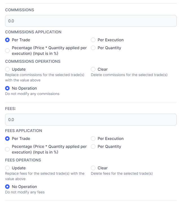Select No Operation under Commissions Operations
This screenshot has width=182, height=203.
point(8,88)
